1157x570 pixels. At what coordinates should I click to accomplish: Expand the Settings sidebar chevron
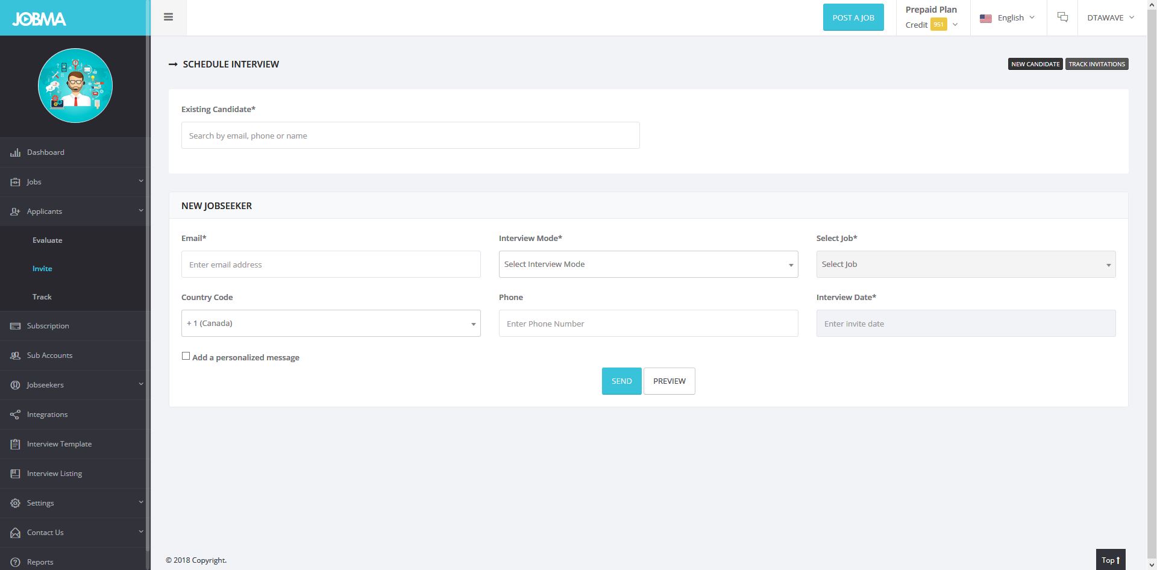pyautogui.click(x=141, y=502)
